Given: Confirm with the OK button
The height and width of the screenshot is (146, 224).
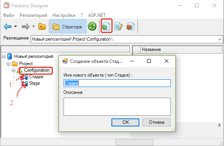Looking at the screenshot, I should [x=125, y=122].
